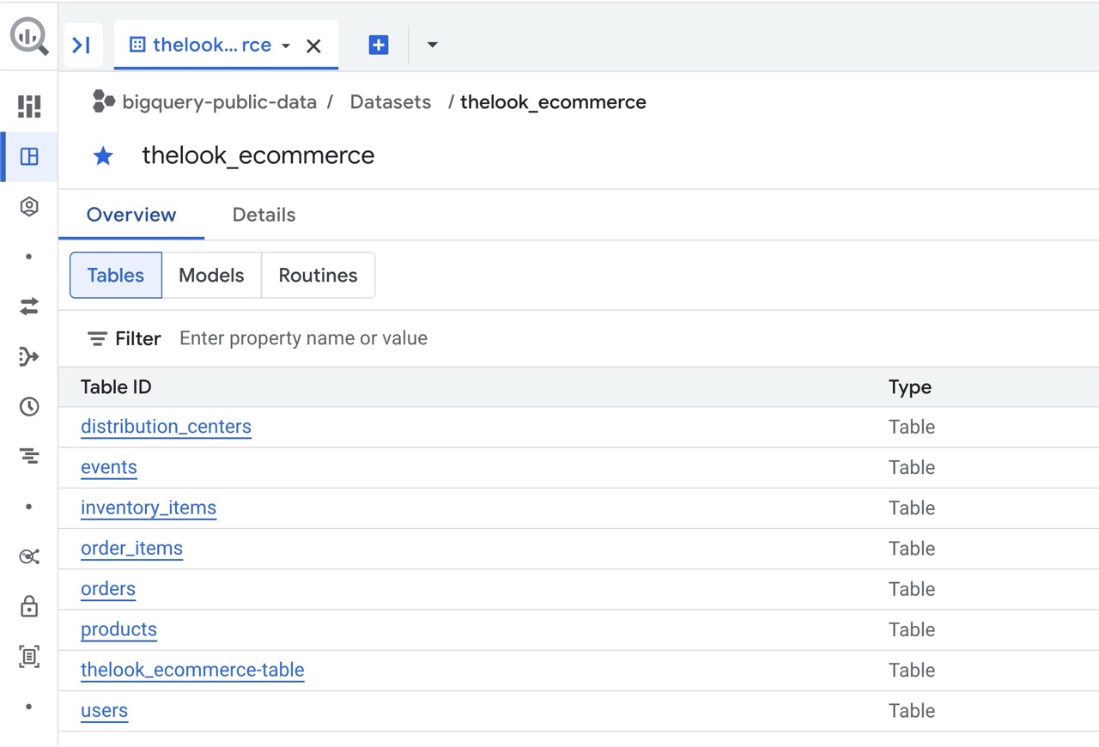This screenshot has height=747, width=1099.
Task: Click the stacked bars sidebar icon
Action: (x=29, y=457)
